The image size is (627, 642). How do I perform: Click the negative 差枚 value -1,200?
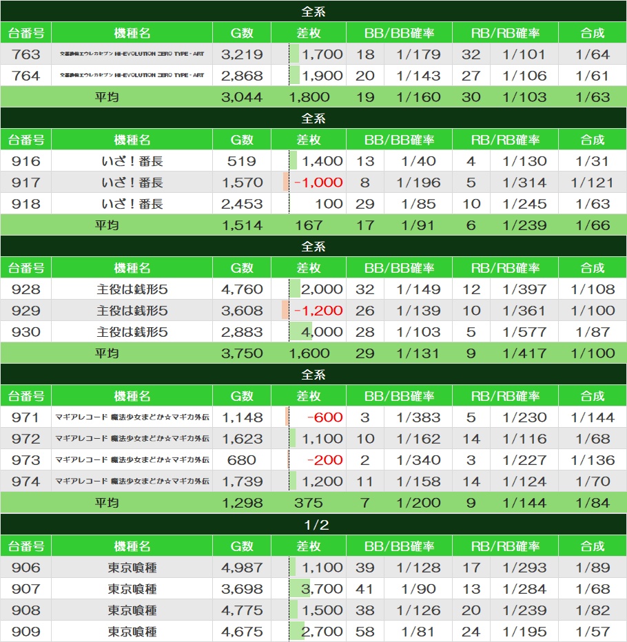318,311
